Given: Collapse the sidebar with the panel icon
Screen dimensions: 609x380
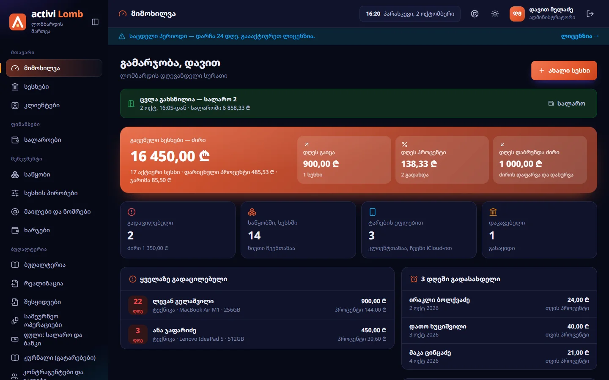Looking at the screenshot, I should coord(95,22).
